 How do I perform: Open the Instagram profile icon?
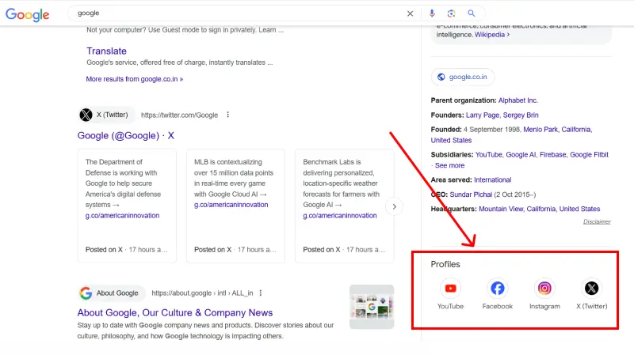click(544, 289)
